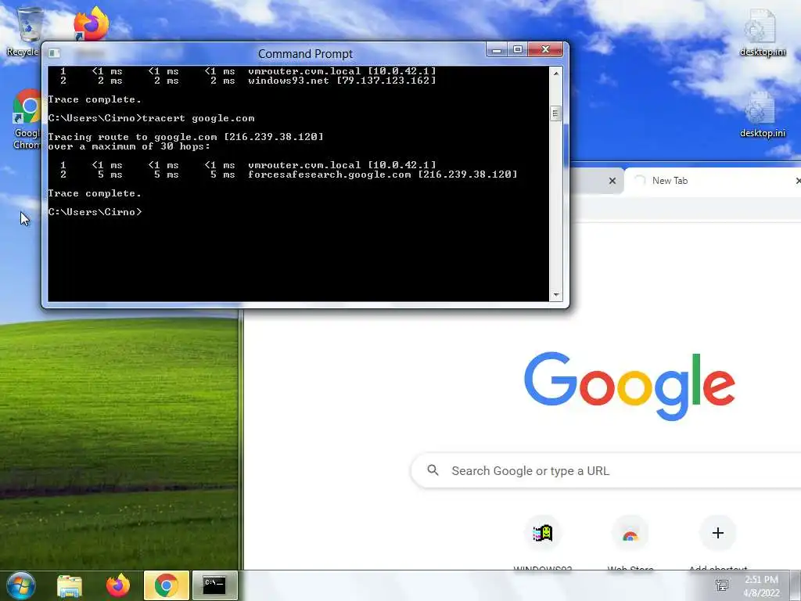Screen dimensions: 801x601
Task: Click the 'forcesafesearch.google.com' hop line
Action: [x=288, y=175]
